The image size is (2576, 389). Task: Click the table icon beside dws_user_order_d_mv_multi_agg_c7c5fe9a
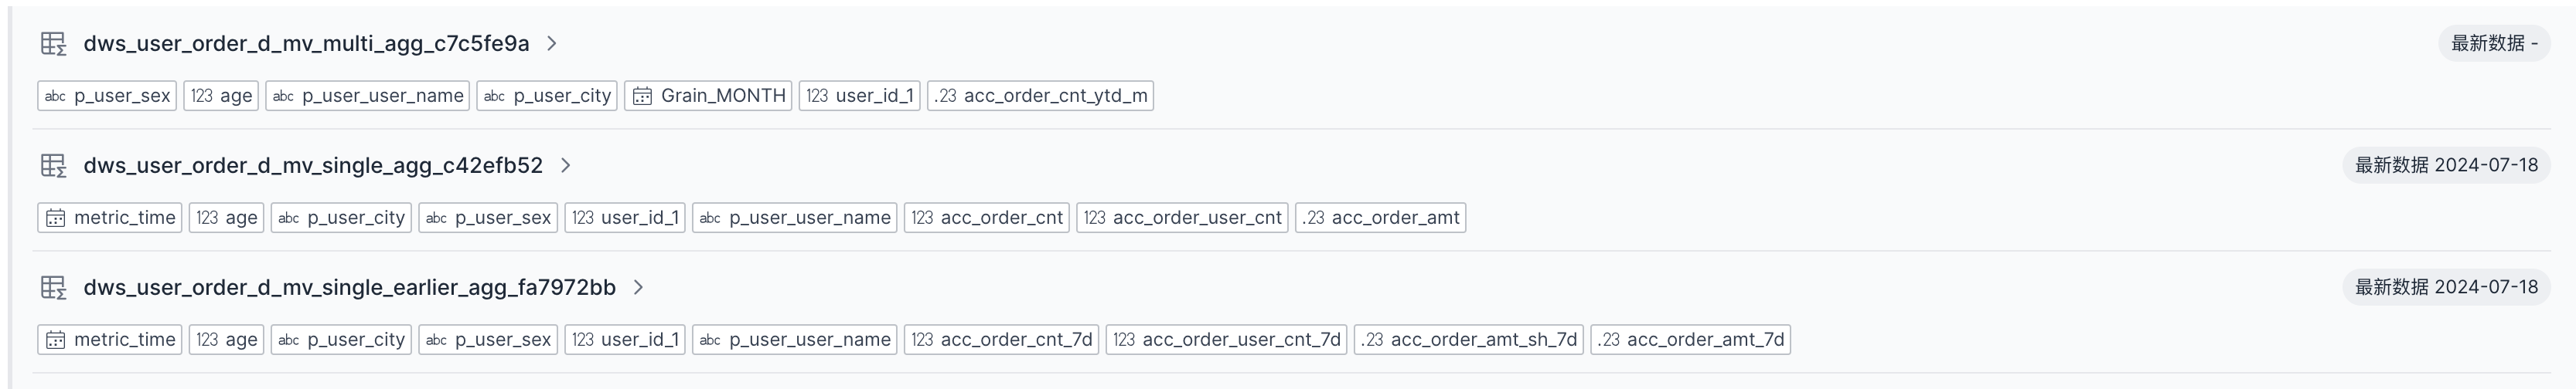coord(53,44)
